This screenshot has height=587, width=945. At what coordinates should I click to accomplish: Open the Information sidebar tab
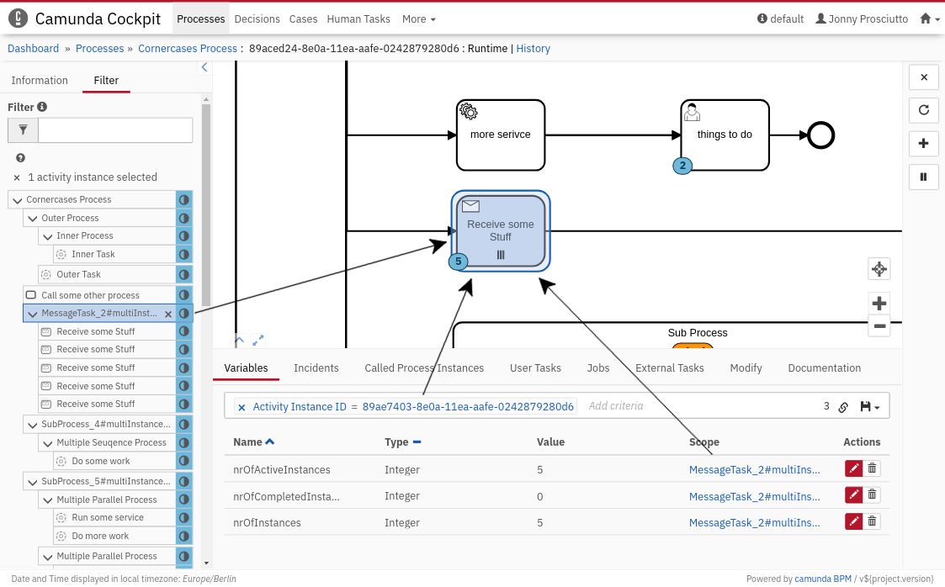[40, 80]
